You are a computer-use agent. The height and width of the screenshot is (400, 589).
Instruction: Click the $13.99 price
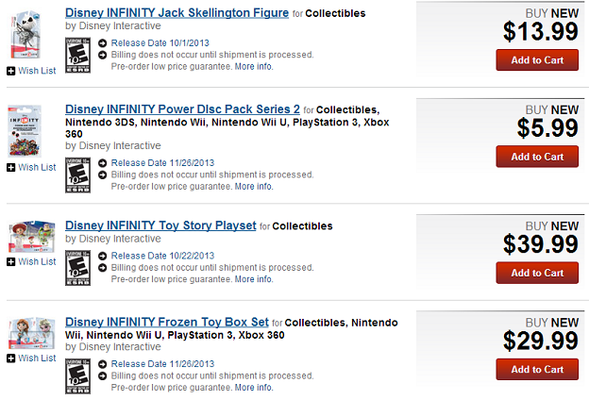point(541,31)
